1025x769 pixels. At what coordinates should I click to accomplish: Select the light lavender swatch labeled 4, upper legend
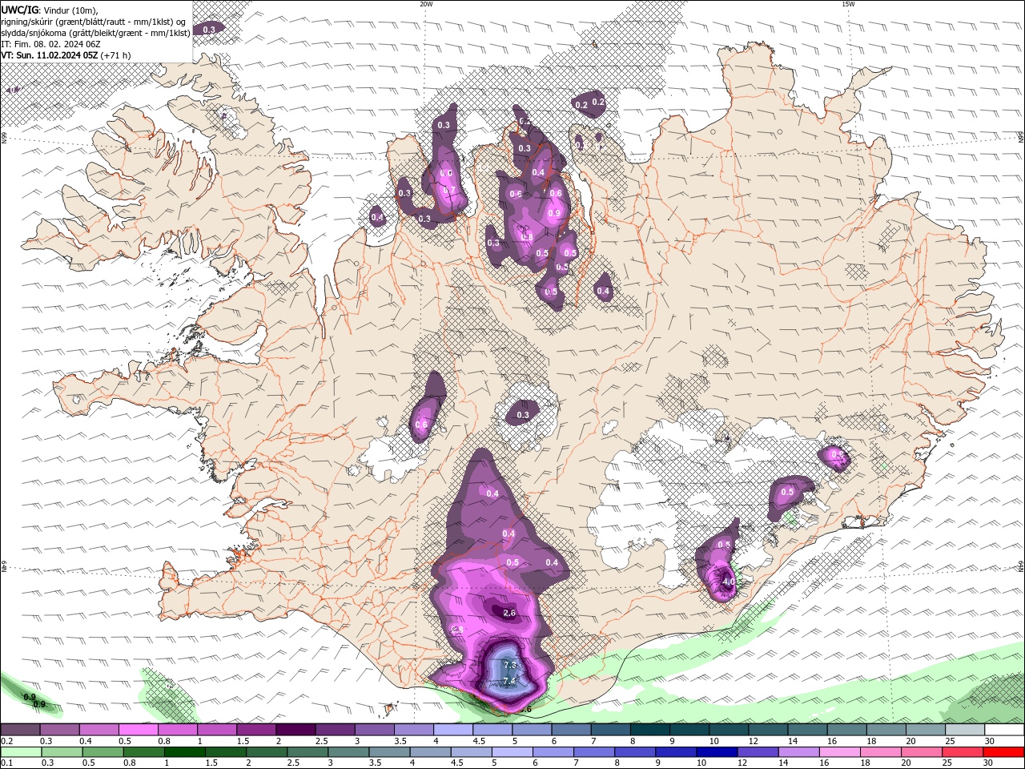tap(453, 729)
